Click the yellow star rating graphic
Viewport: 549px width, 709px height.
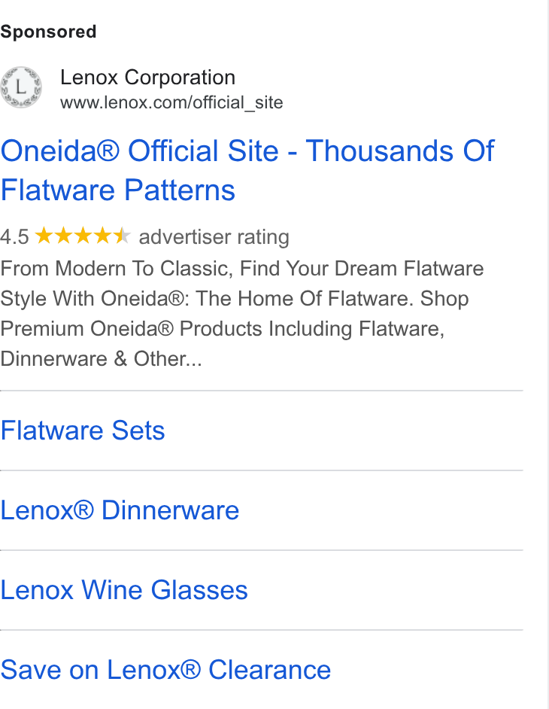click(83, 236)
